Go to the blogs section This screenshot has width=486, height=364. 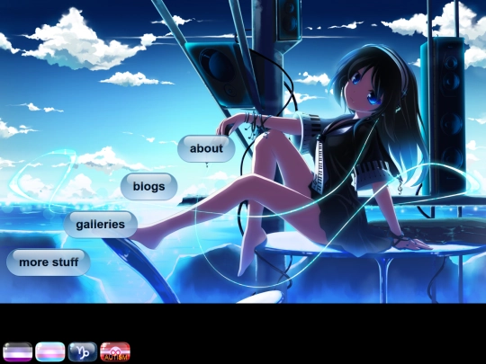(148, 186)
